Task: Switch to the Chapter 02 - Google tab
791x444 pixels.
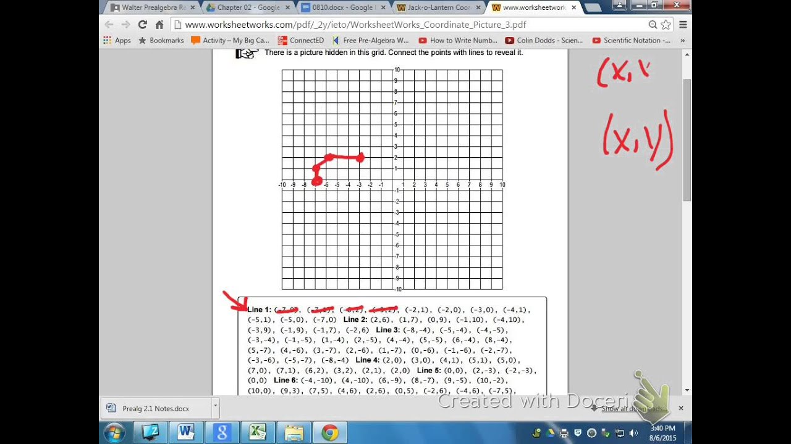Action: [x=247, y=7]
